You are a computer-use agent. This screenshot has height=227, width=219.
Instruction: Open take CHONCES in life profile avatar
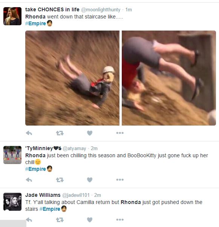click(x=12, y=16)
